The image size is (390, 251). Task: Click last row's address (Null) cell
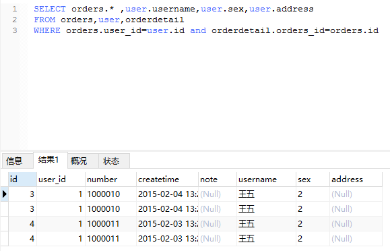coord(356,239)
